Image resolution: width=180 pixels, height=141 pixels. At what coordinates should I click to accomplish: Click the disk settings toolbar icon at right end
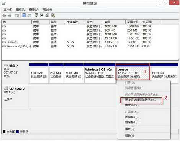click(53, 15)
